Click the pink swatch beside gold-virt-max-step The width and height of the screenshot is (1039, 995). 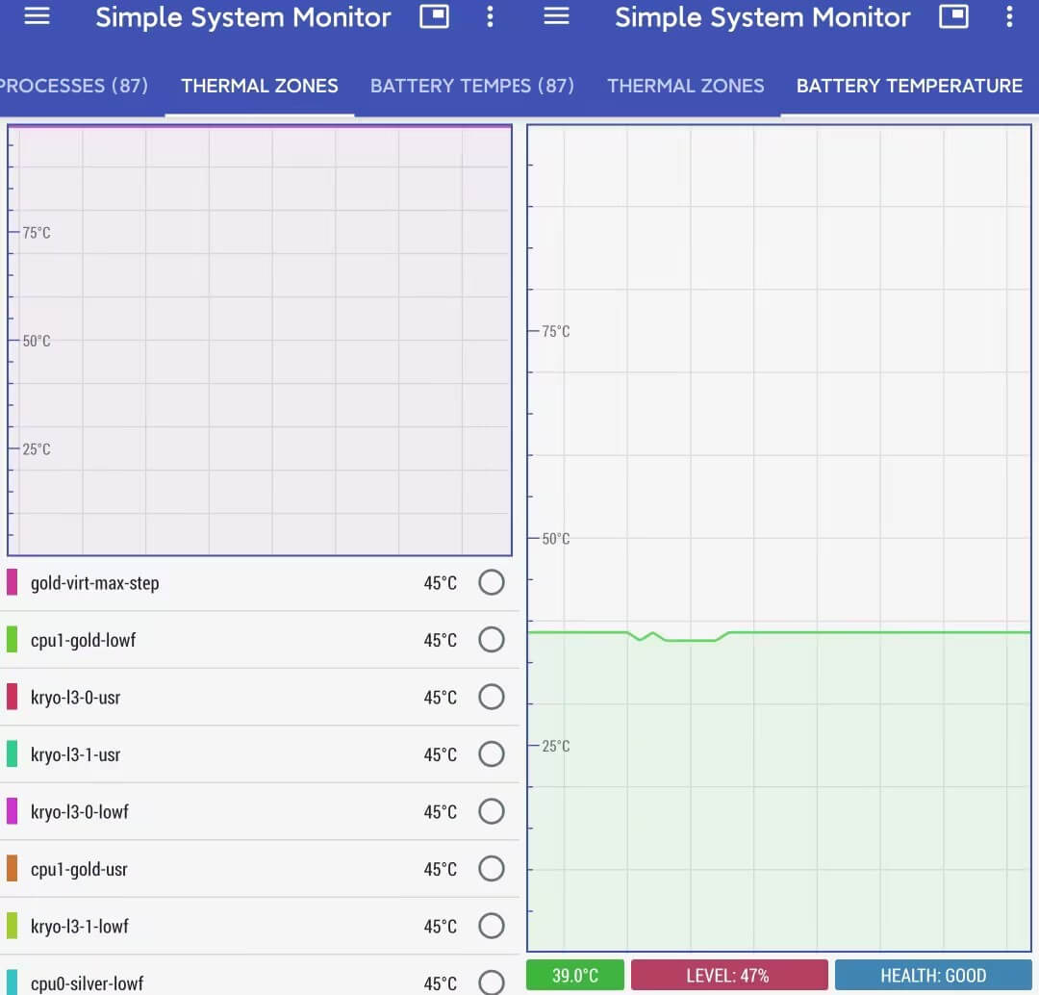(13, 583)
